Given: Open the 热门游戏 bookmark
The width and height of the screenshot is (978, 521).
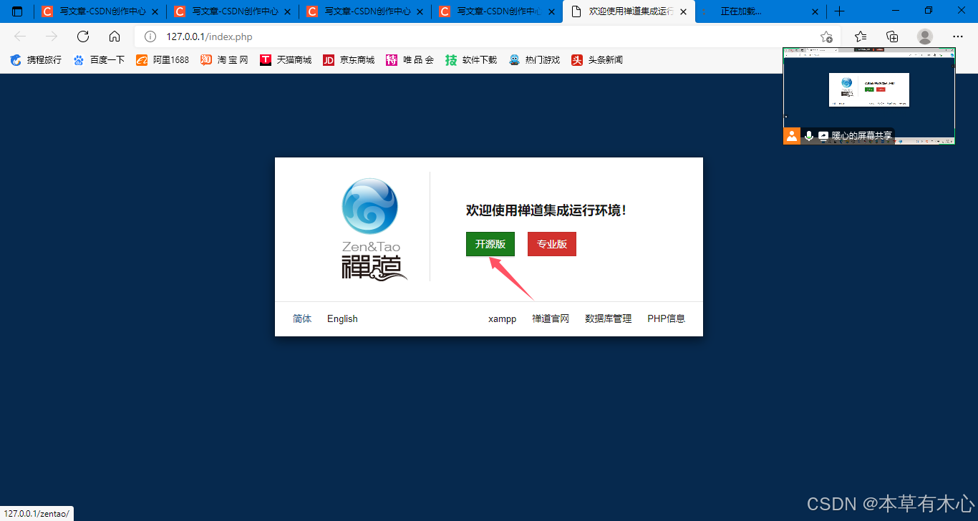Looking at the screenshot, I should click(534, 60).
